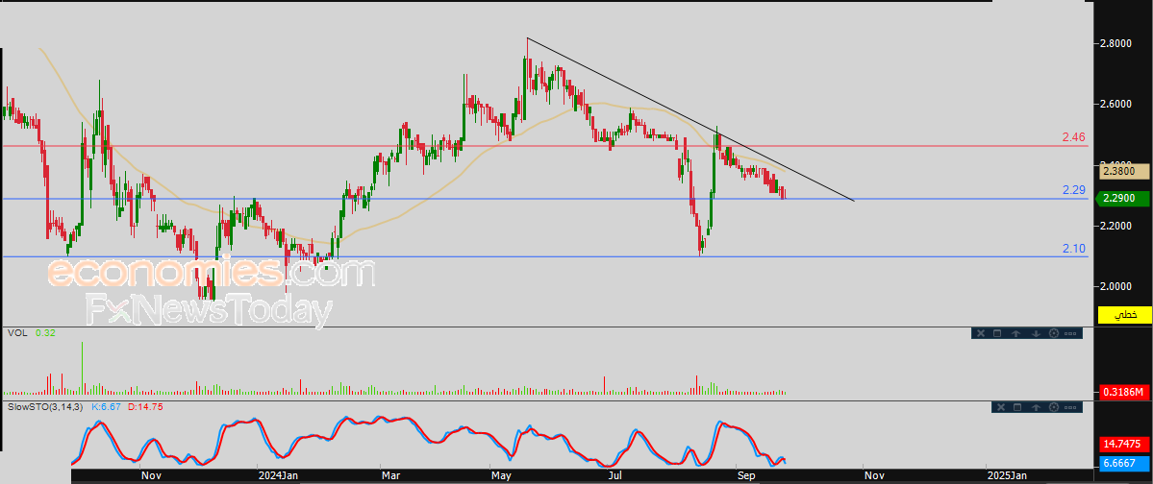
Task: Select the 2.29 support level label
Action: pos(1073,189)
